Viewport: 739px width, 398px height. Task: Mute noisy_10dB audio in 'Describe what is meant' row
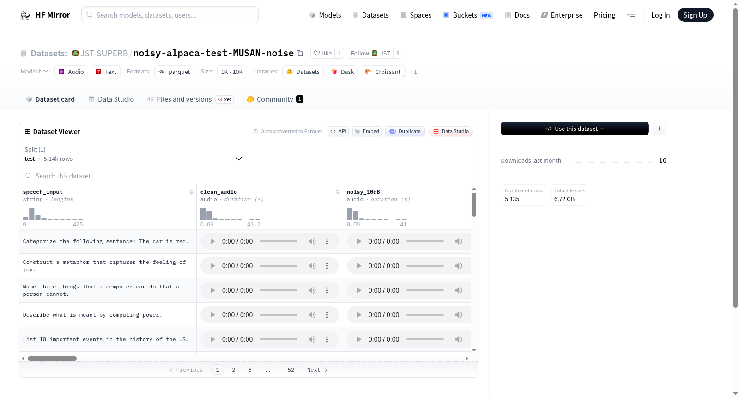tap(459, 315)
